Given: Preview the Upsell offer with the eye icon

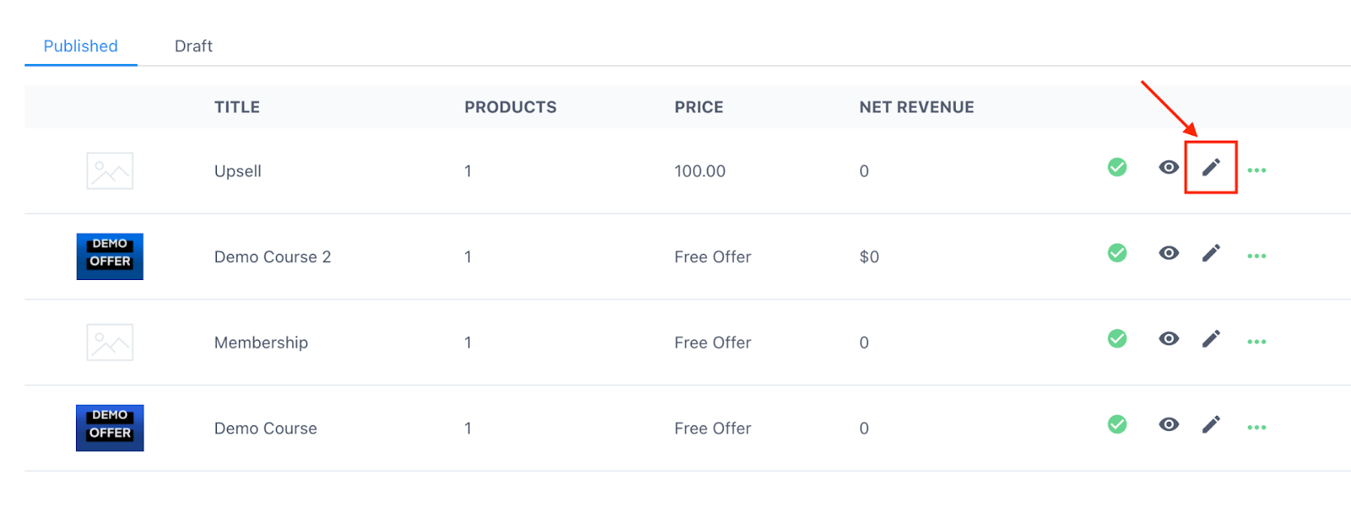Looking at the screenshot, I should click(1168, 169).
